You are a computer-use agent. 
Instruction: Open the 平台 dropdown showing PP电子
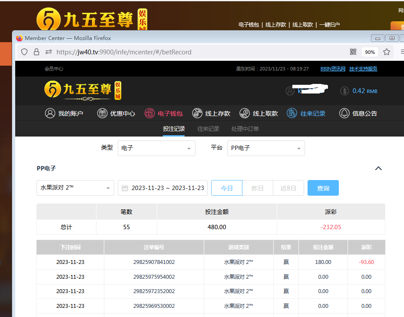tap(266, 148)
